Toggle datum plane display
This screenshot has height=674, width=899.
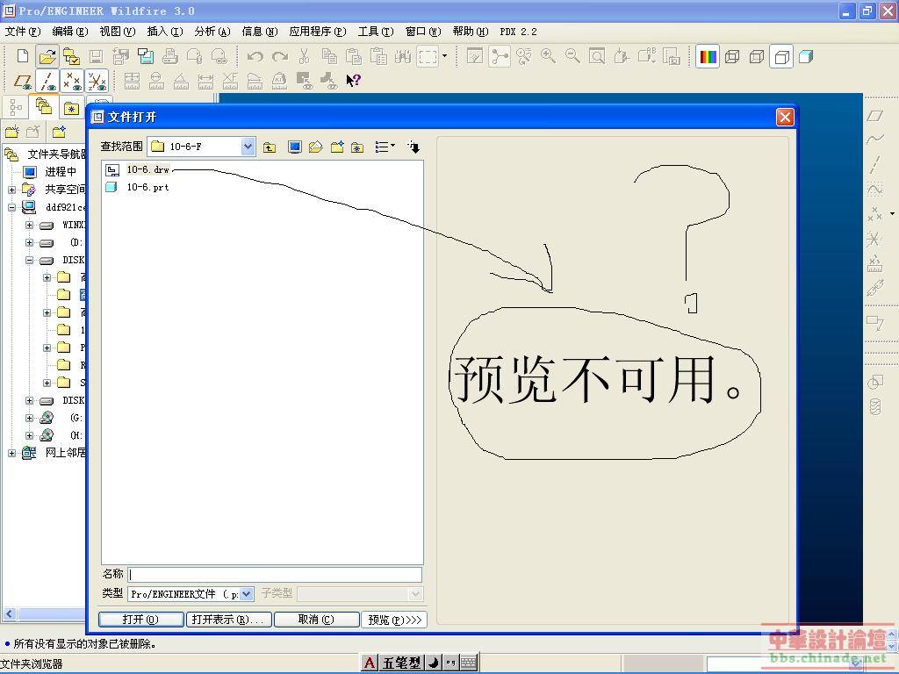click(x=23, y=81)
